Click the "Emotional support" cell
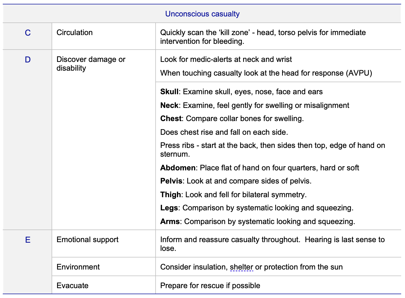Image resolution: width=405 pixels, height=298 pixels. tap(87, 240)
